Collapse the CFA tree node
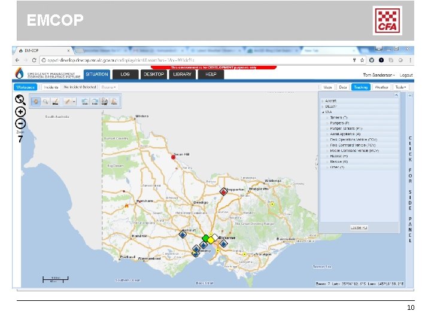The width and height of the screenshot is (431, 323). pos(323,112)
